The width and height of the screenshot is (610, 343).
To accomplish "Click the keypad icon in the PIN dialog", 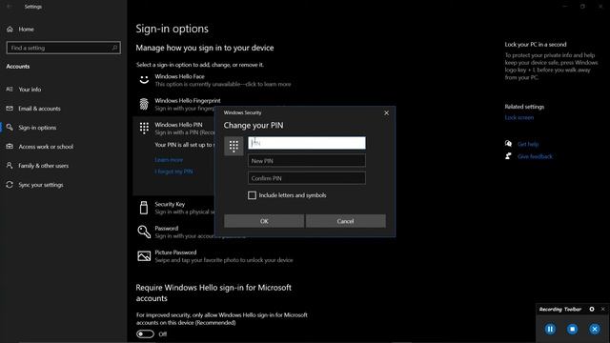I will (234, 146).
